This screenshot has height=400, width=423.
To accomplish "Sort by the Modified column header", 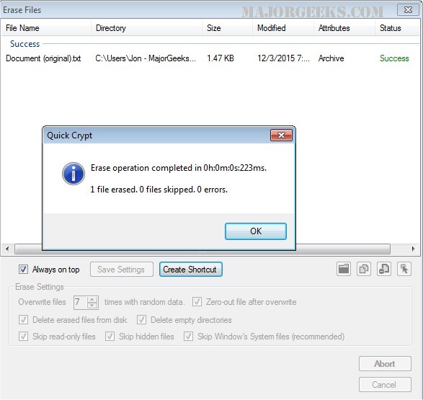I will tap(283, 28).
